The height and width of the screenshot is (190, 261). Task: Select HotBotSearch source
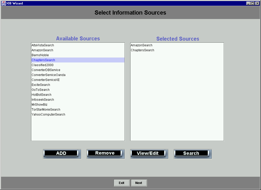(78, 95)
